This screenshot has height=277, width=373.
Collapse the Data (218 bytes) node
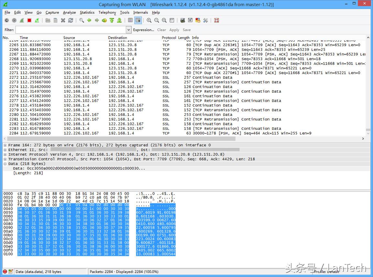click(5, 164)
